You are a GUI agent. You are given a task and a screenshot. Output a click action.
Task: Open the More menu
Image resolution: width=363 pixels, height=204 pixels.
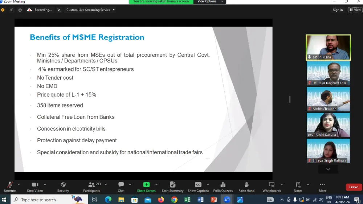tap(322, 185)
